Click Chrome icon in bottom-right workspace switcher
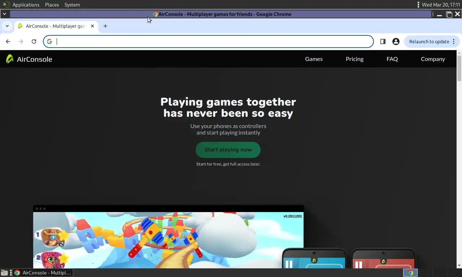The width and height of the screenshot is (462, 277). point(410,273)
